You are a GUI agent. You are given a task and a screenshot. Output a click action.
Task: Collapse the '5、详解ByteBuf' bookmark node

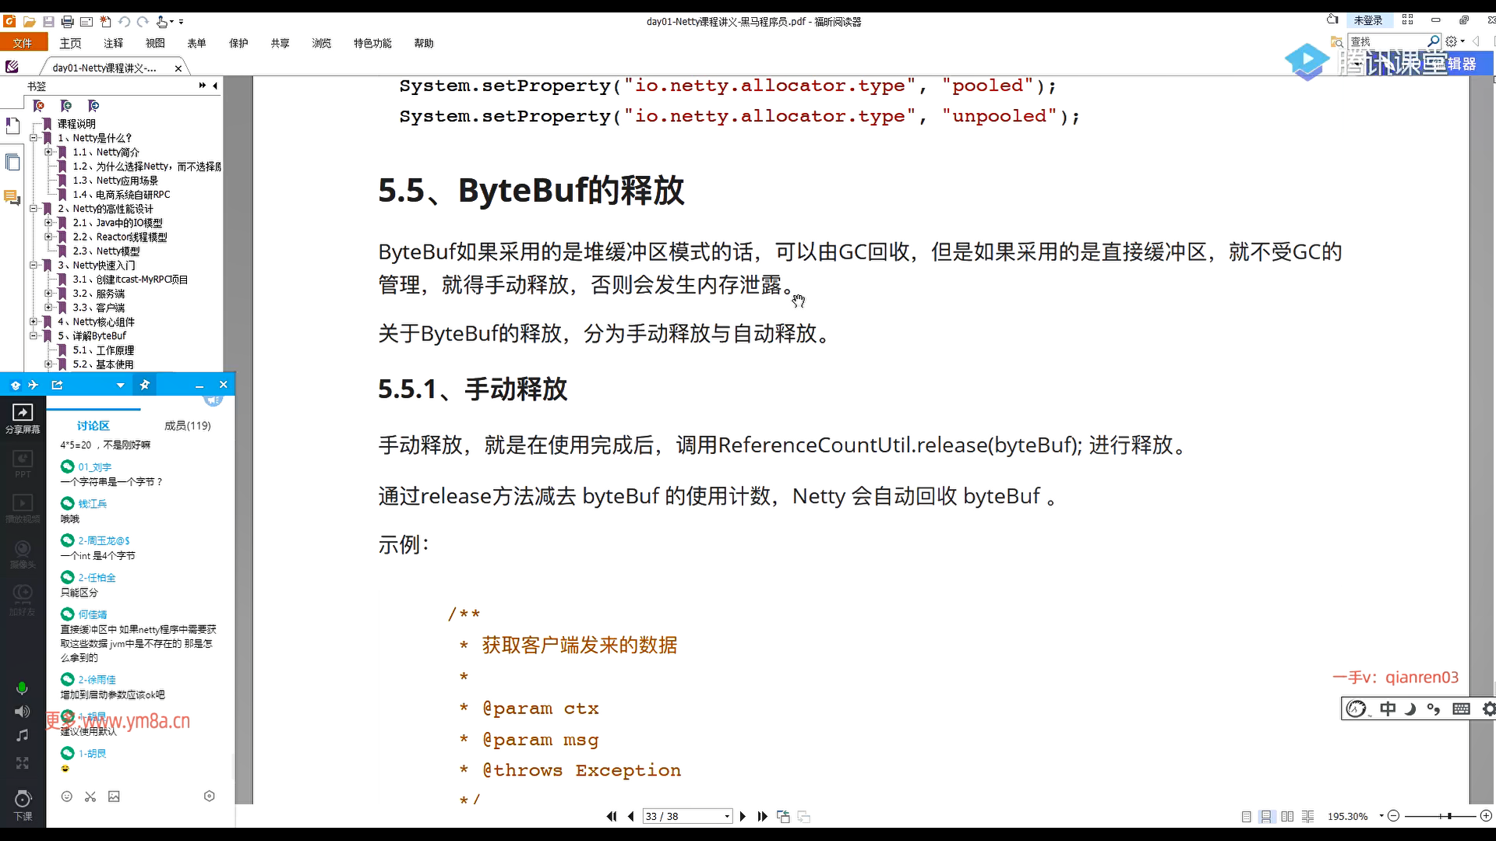coord(34,336)
